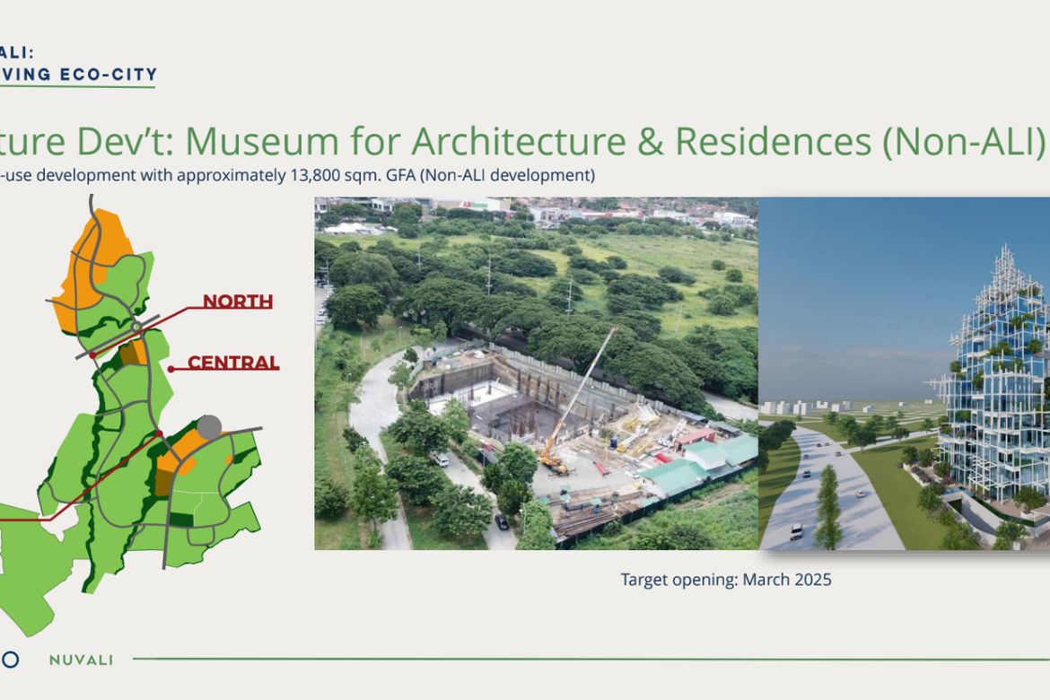The width and height of the screenshot is (1050, 700).
Task: Click the dark green rectangle parcel on the map
Action: [180, 519]
